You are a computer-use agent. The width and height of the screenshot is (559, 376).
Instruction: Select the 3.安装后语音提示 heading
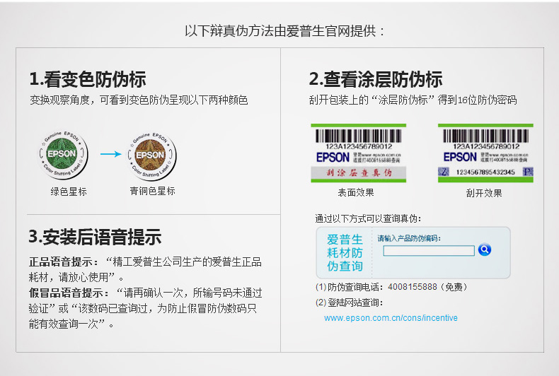tap(95, 236)
